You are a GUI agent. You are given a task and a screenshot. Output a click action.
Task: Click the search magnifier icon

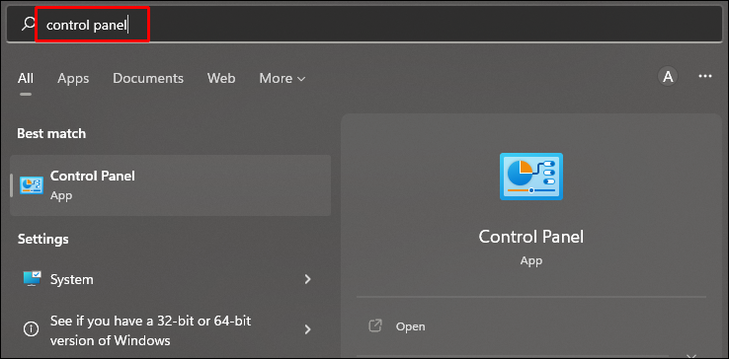(28, 24)
